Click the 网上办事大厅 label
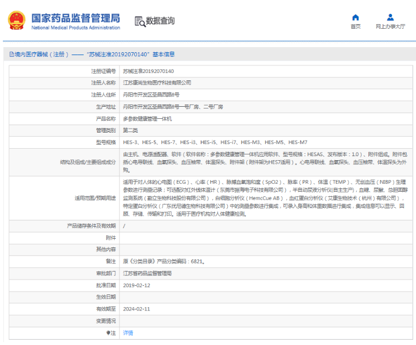Screen dimensions: 416x345 [x=390, y=26]
